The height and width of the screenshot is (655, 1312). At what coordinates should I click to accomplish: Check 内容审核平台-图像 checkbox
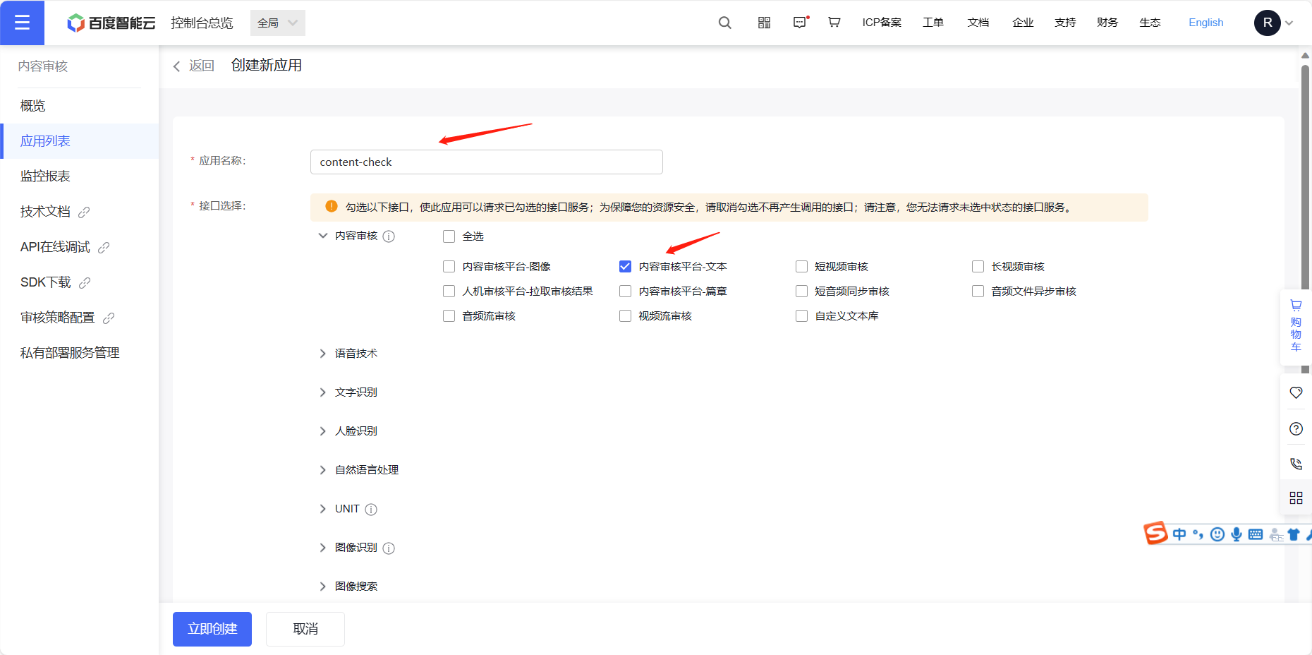pyautogui.click(x=449, y=266)
